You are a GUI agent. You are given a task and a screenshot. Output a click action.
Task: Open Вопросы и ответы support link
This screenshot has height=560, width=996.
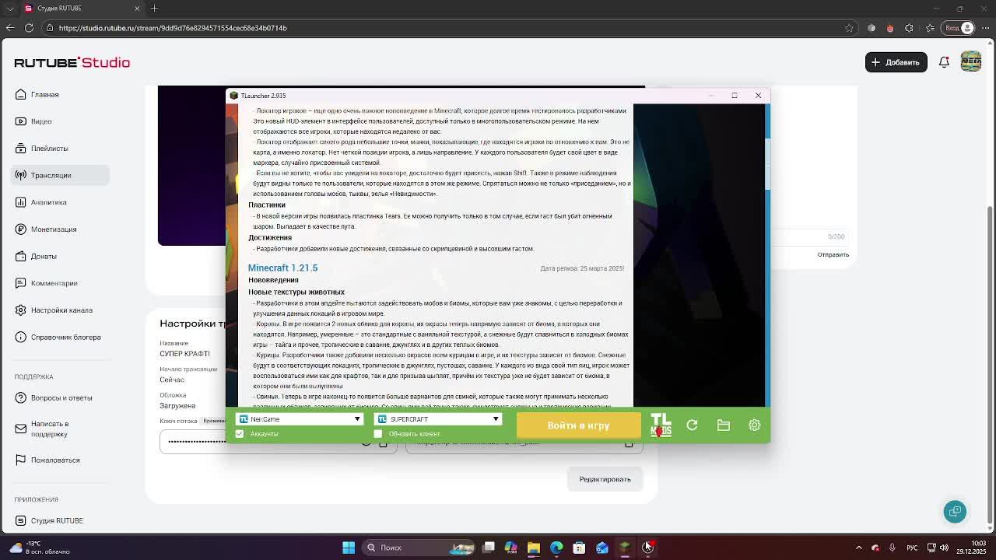pos(61,397)
